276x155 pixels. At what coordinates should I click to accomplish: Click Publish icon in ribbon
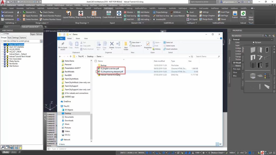tap(235, 15)
